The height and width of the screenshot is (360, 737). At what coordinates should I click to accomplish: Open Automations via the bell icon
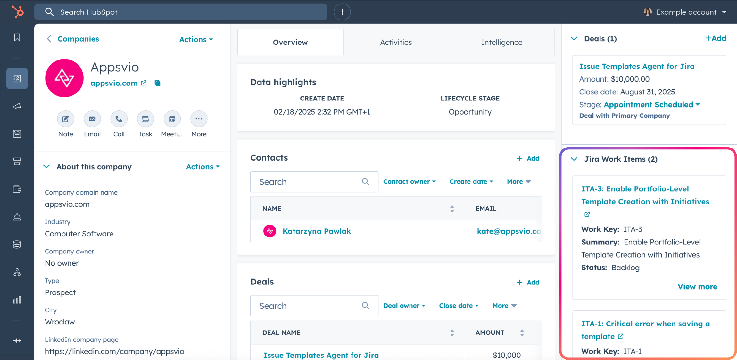click(x=17, y=217)
